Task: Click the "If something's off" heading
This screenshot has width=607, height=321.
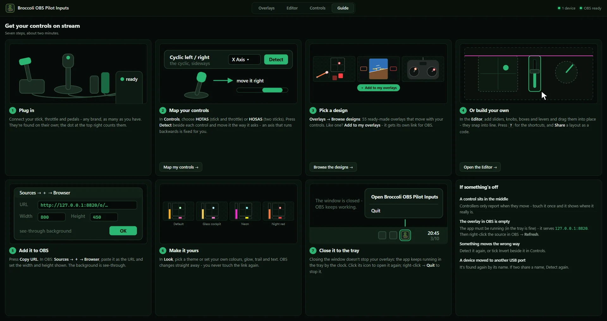Action: click(x=479, y=187)
